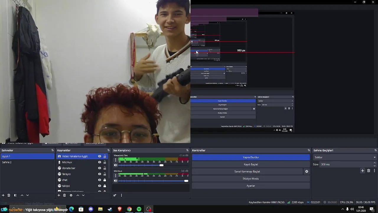Enable Stüdyo Modu button
The height and width of the screenshot is (213, 378).
pos(251,179)
